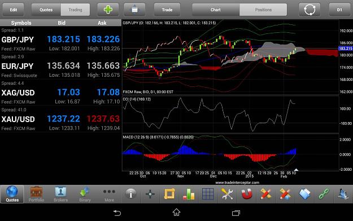The width and height of the screenshot is (353, 221).
Task: Tap the CCI (14) indicator label
Action: 137,99
